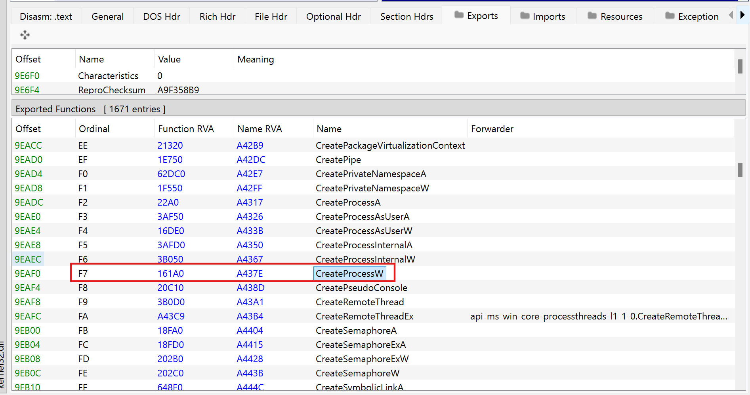Click the export header table scrollbar thumb
The height and width of the screenshot is (395, 750).
click(740, 66)
